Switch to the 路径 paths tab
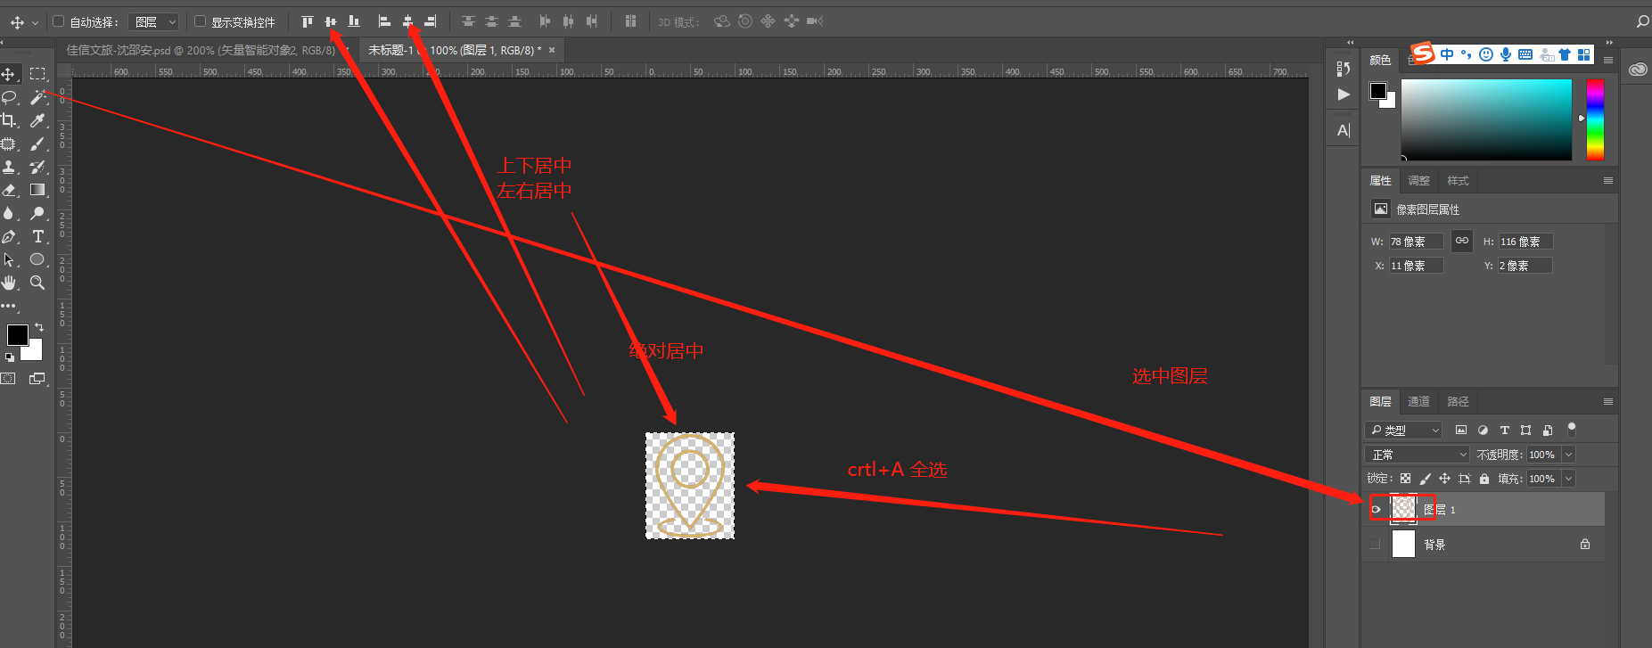1652x648 pixels. [x=1458, y=402]
